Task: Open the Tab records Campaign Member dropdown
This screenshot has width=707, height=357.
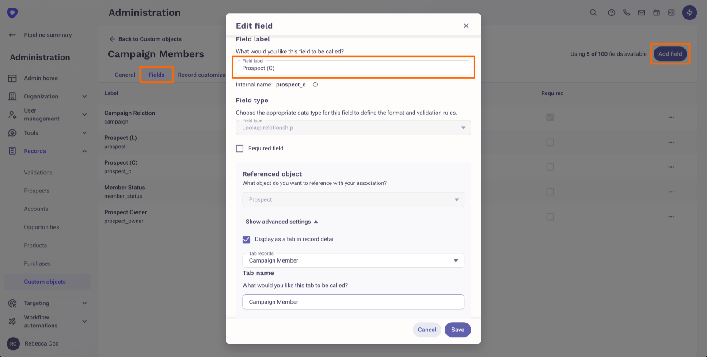Action: 353,260
